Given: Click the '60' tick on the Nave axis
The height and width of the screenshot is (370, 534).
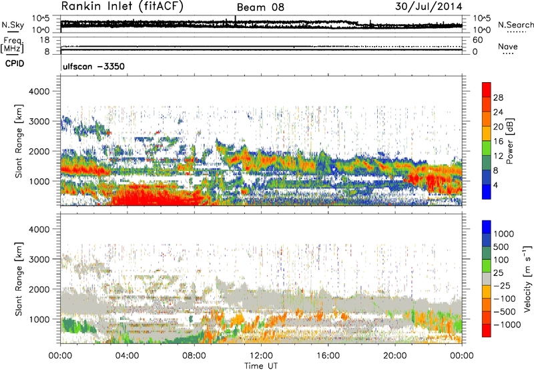Looking at the screenshot, I should click(x=477, y=40).
